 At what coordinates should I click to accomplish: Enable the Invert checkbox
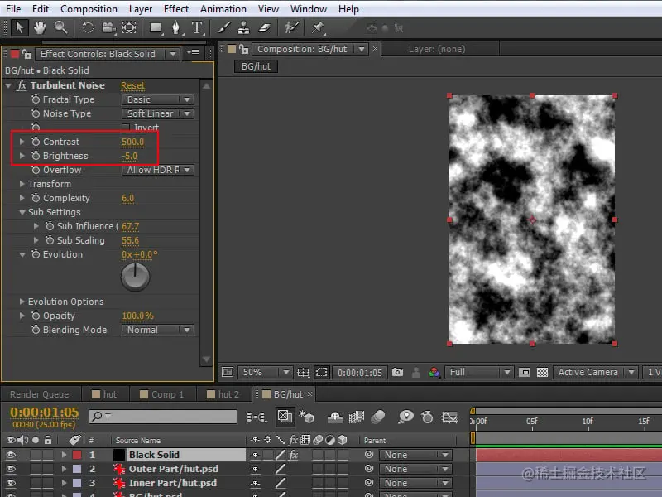point(126,128)
